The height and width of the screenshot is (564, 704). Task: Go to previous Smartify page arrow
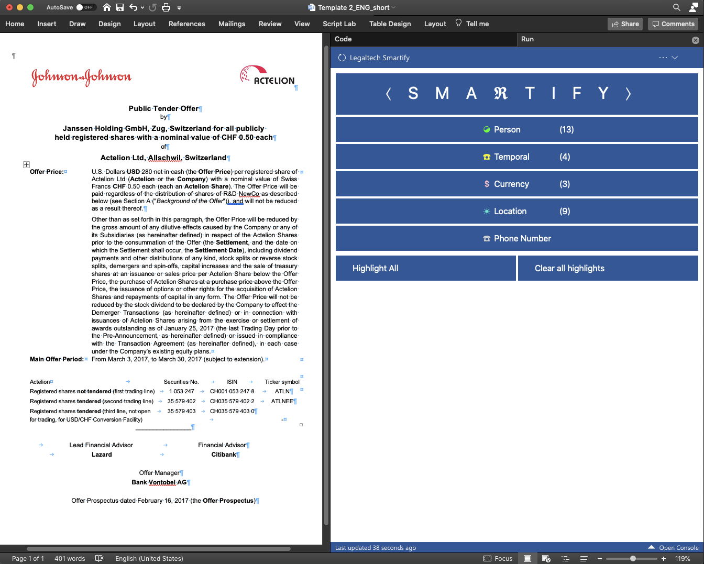388,94
